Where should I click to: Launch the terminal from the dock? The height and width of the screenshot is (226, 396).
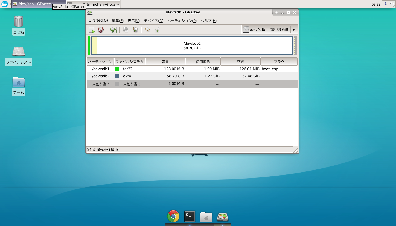190,216
